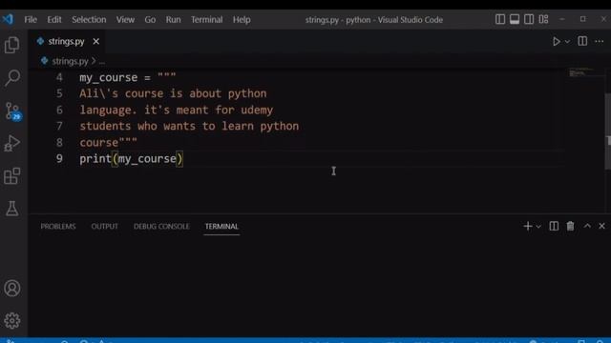Click the editor vertical scrollbar
611x343 pixels.
coord(608,131)
